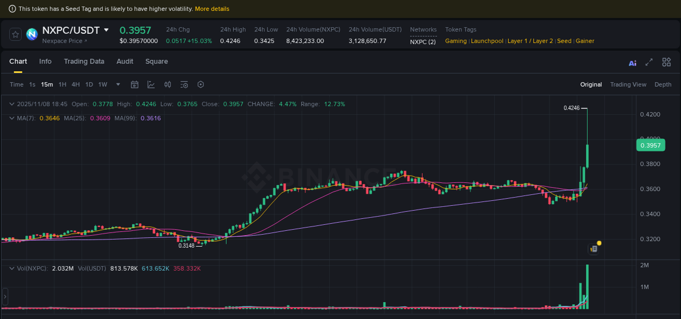Screen dimensions: 681x319
Task: Collapse the MA(7) indicators legend row
Action: [x=11, y=118]
